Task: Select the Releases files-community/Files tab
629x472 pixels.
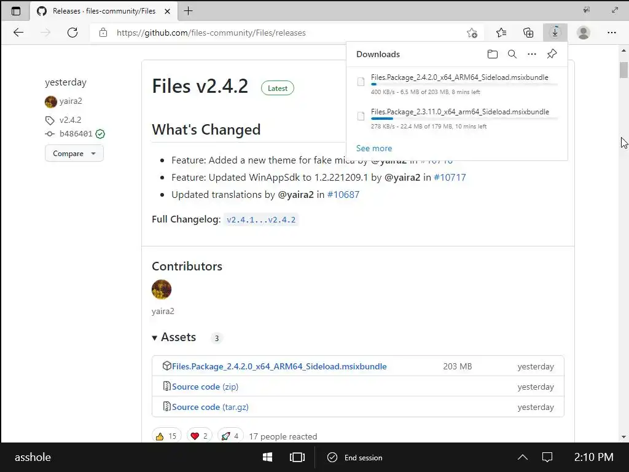Action: click(104, 11)
